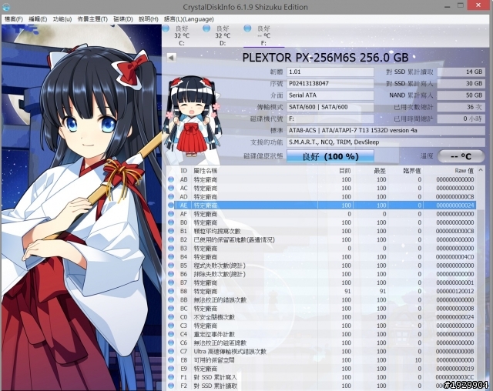Screen dimensions: 493x391
Task: Click the CrystalDiskInfo app icon in title bar
Action: point(5,7)
